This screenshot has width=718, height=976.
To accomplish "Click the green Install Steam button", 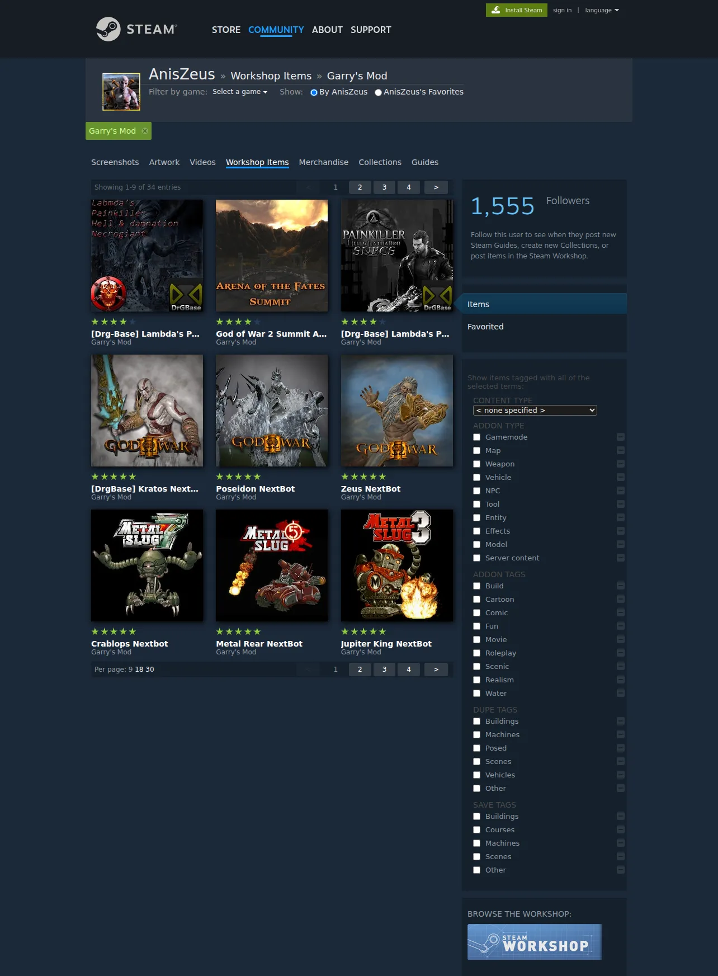I will [517, 10].
